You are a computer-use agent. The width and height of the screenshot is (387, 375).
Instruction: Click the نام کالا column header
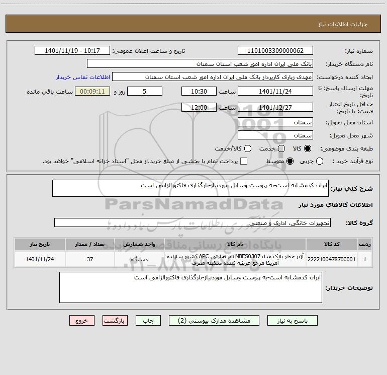235,245
